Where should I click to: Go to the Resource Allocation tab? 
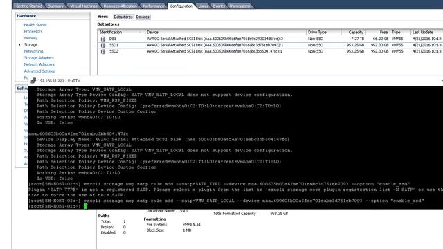pos(120,6)
